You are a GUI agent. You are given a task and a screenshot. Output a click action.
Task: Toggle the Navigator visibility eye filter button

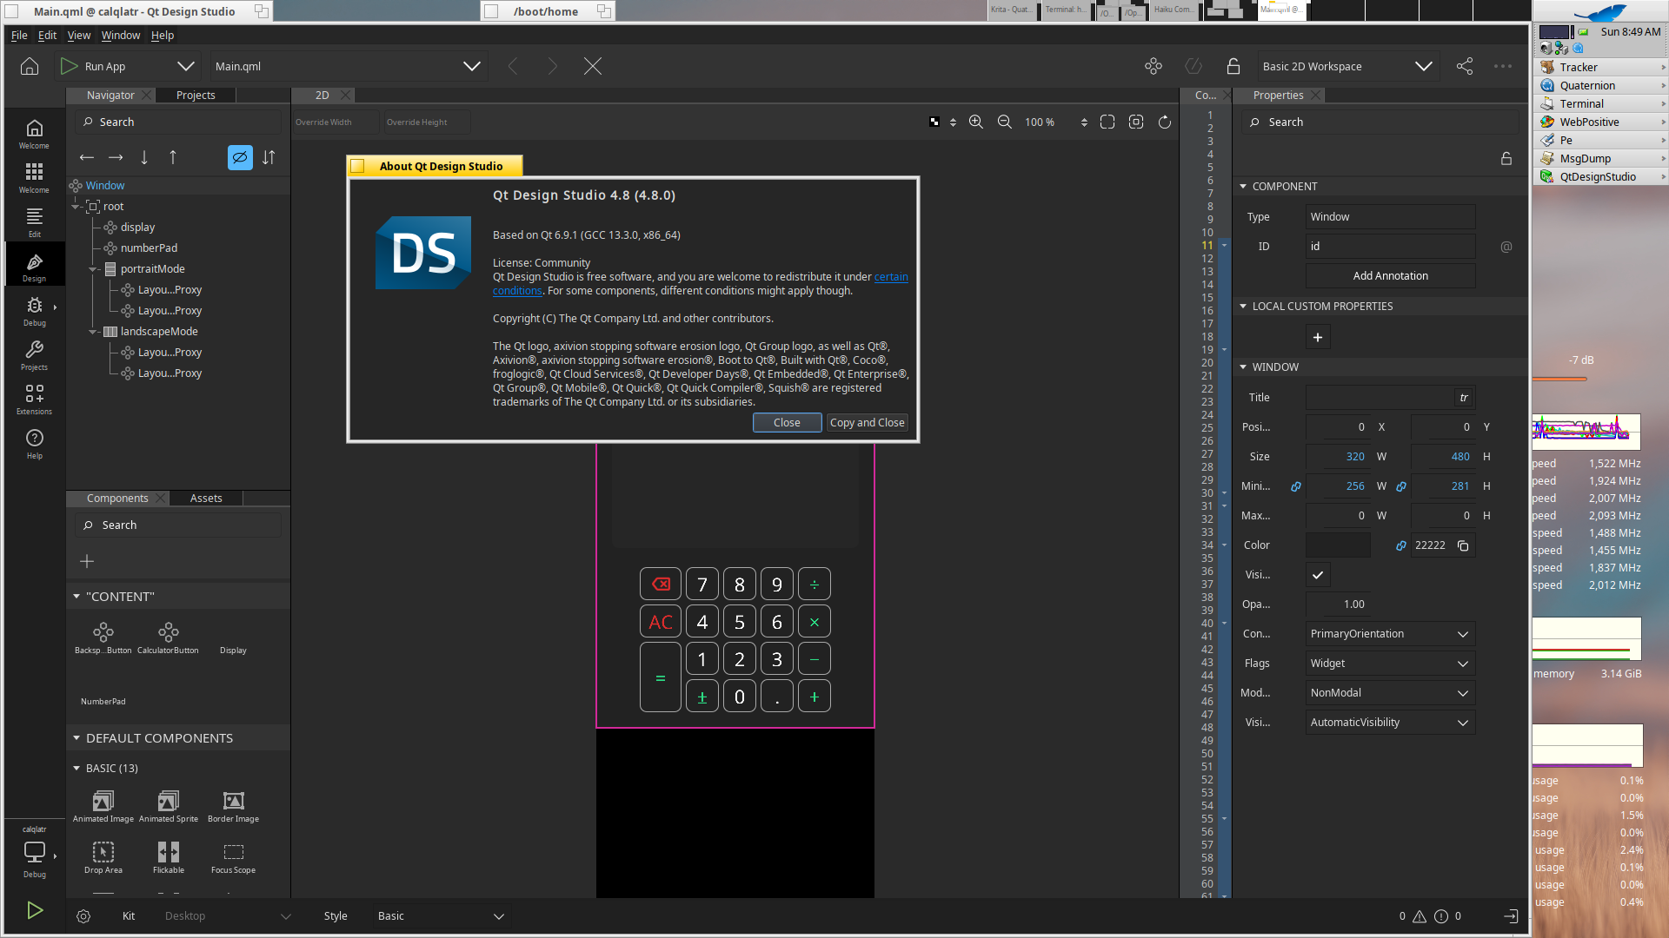click(x=240, y=157)
